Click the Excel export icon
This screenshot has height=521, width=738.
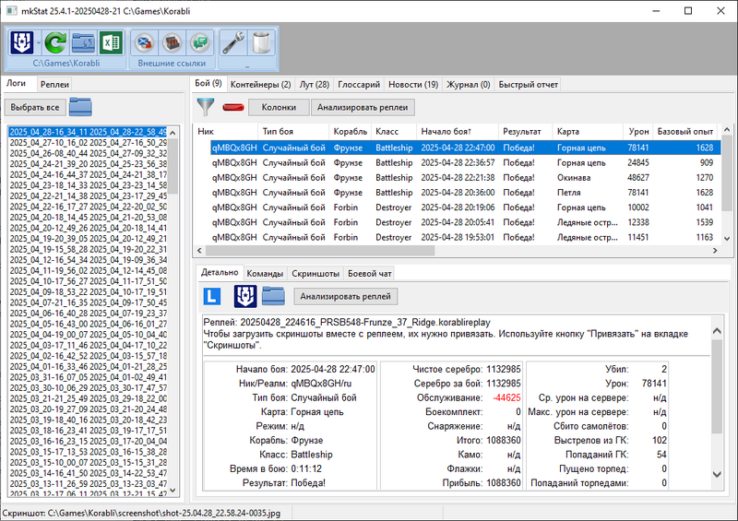pos(112,43)
